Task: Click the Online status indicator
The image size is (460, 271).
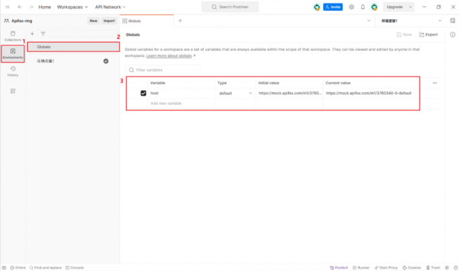Action: click(x=18, y=268)
